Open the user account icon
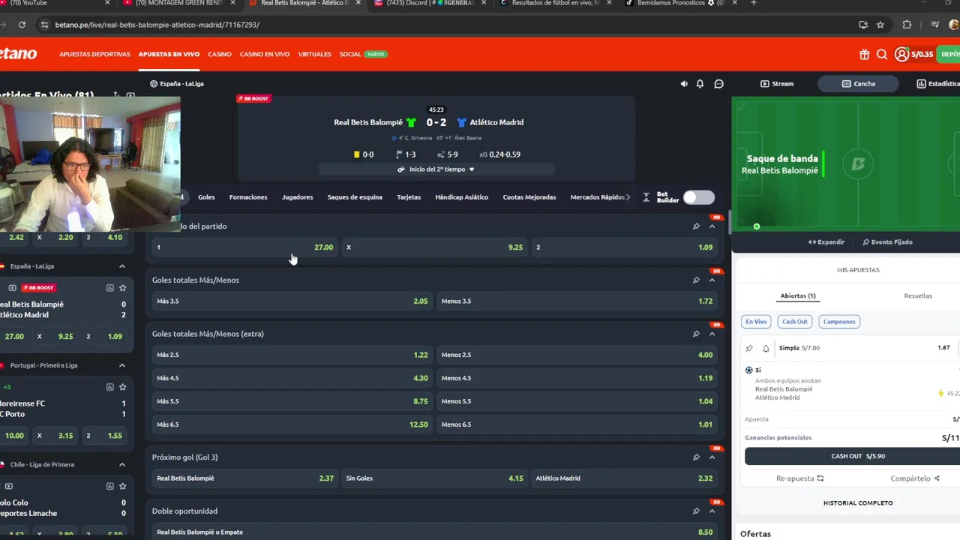This screenshot has width=960, height=540. 901,54
